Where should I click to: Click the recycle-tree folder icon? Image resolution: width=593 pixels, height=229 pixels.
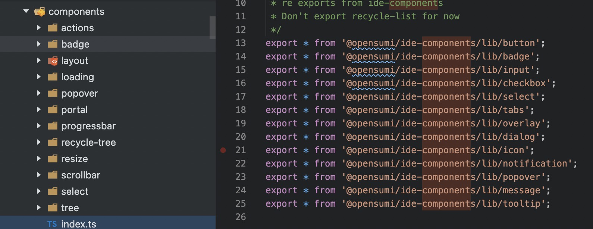point(53,142)
